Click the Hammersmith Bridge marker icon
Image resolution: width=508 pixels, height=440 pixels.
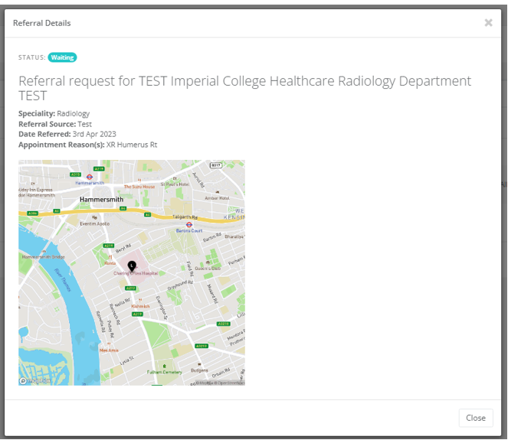point(44,251)
